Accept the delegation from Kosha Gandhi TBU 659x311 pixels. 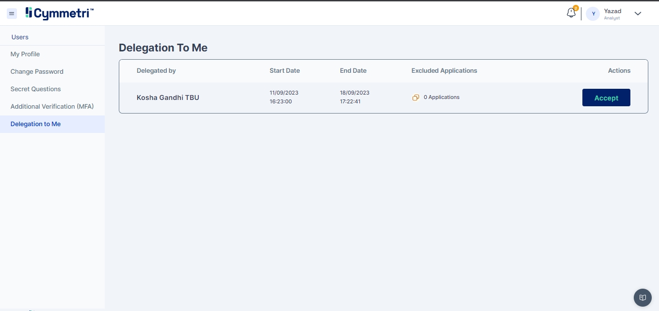tap(606, 98)
